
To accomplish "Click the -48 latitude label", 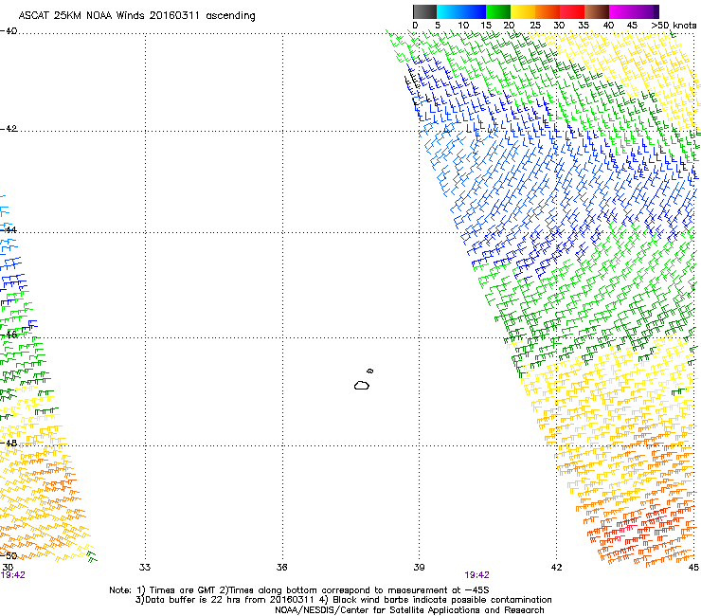I will coord(9,443).
